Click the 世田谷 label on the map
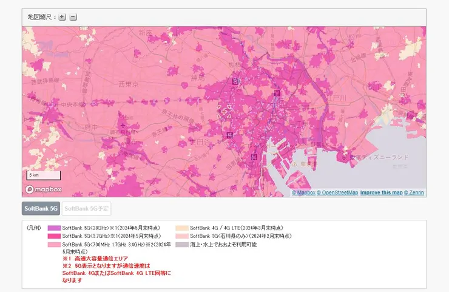Image resolution: width=449 pixels, height=292 pixels. tap(200, 141)
